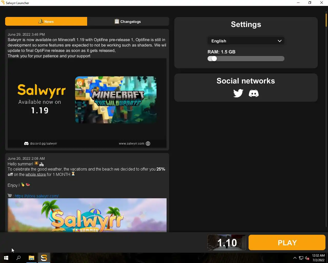Show hidden system tray icons
This screenshot has width=328, height=263.
pos(295,258)
